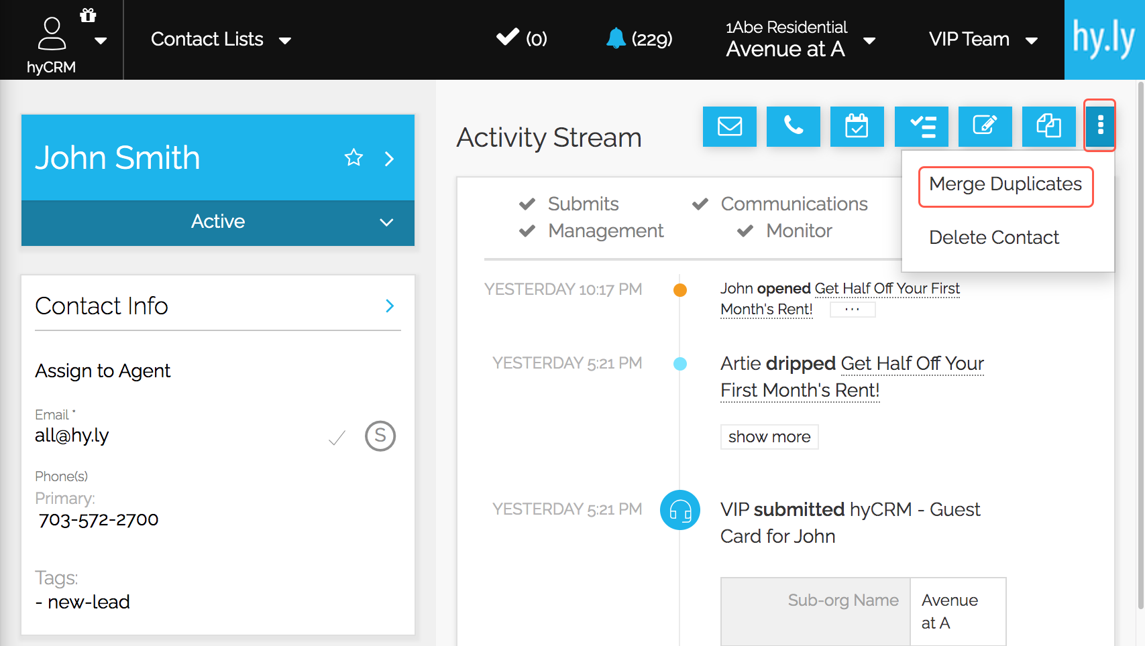Log a call with the phone button

(794, 126)
